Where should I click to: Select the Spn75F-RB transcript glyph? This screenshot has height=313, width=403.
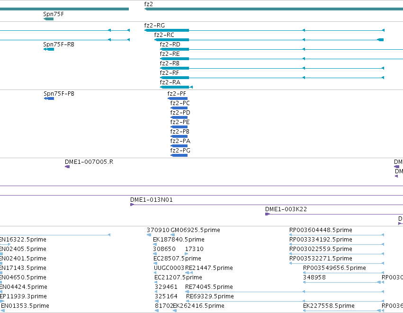pyautogui.click(x=49, y=49)
